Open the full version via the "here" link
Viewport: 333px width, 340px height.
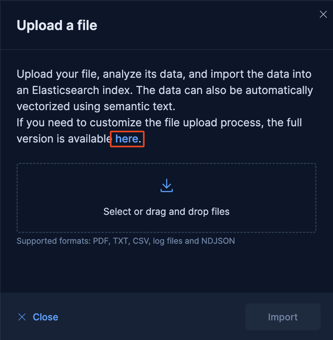127,139
